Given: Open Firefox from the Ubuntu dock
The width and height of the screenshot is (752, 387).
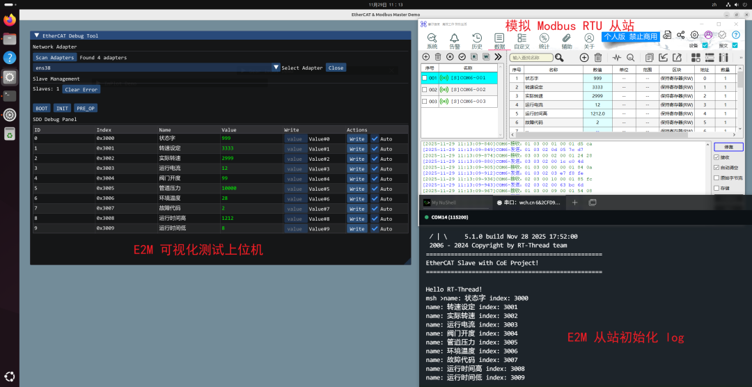Looking at the screenshot, I should pyautogui.click(x=10, y=20).
